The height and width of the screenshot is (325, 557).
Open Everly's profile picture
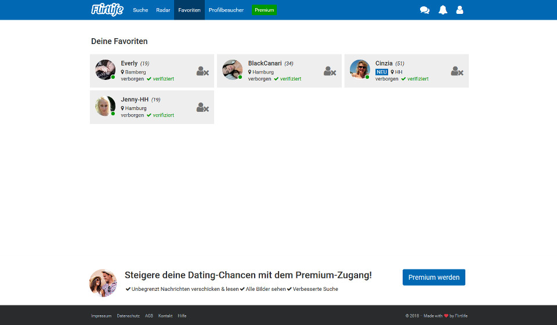105,70
